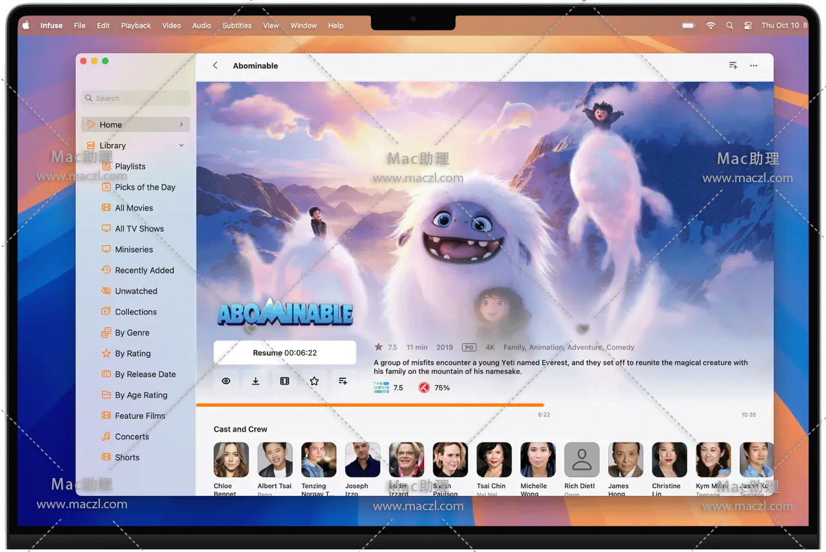The width and height of the screenshot is (826, 552).
Task: Click the By Release Date icon
Action: click(106, 374)
